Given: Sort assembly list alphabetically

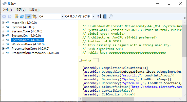Looking at the screenshot, I should (x=99, y=16).
